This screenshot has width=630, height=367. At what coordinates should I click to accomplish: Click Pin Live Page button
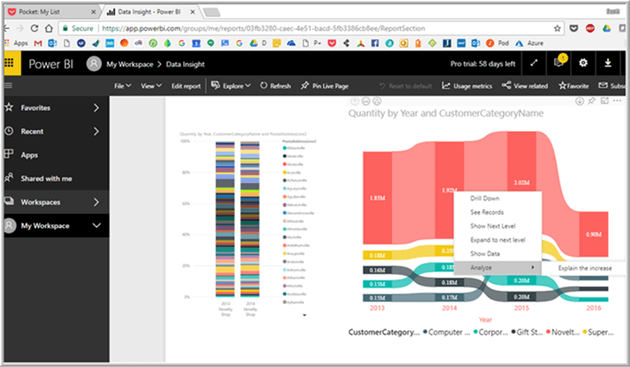point(325,86)
